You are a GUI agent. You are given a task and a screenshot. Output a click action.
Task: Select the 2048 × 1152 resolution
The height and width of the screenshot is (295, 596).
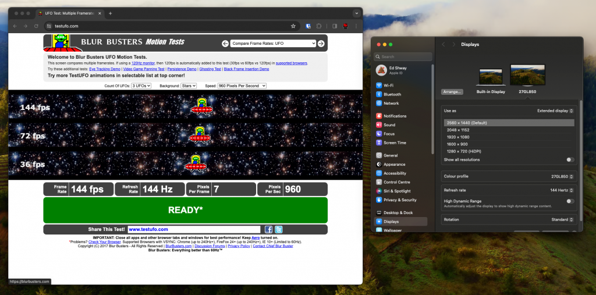coord(509,130)
